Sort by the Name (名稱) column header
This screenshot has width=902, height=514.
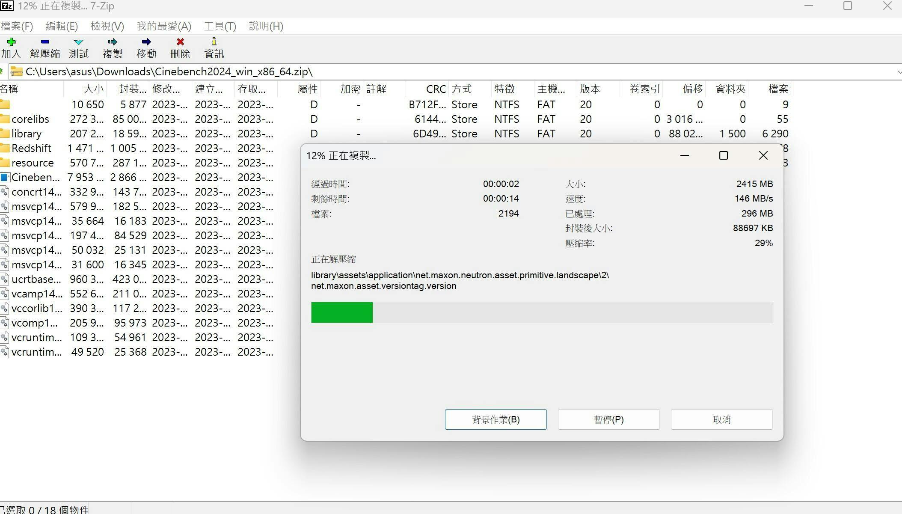[x=32, y=89]
